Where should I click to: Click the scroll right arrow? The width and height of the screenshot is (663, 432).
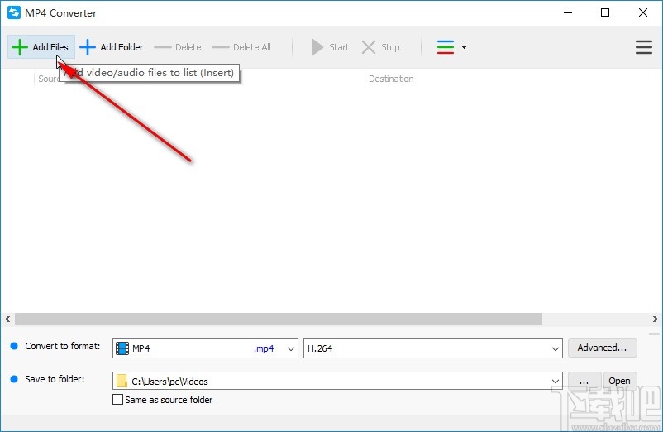[x=655, y=319]
